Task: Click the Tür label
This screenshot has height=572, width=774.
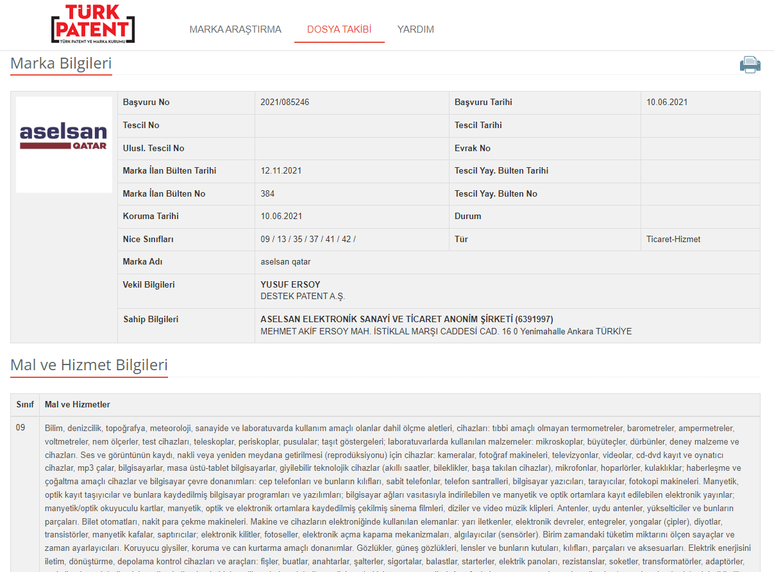Action: tap(461, 240)
